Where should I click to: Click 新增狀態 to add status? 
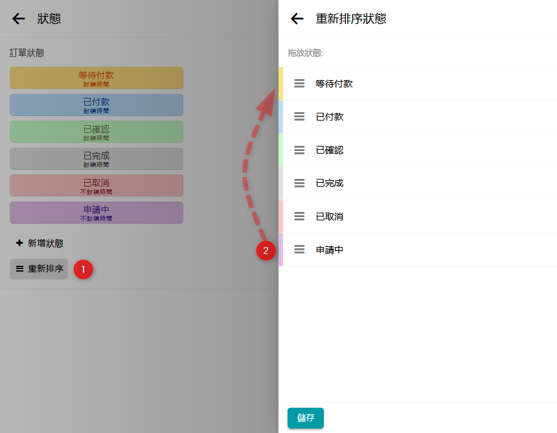point(40,243)
